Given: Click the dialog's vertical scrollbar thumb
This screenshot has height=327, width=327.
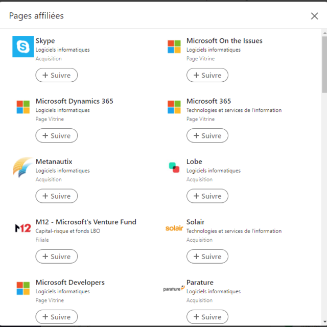Looking at the screenshot, I should [x=324, y=65].
